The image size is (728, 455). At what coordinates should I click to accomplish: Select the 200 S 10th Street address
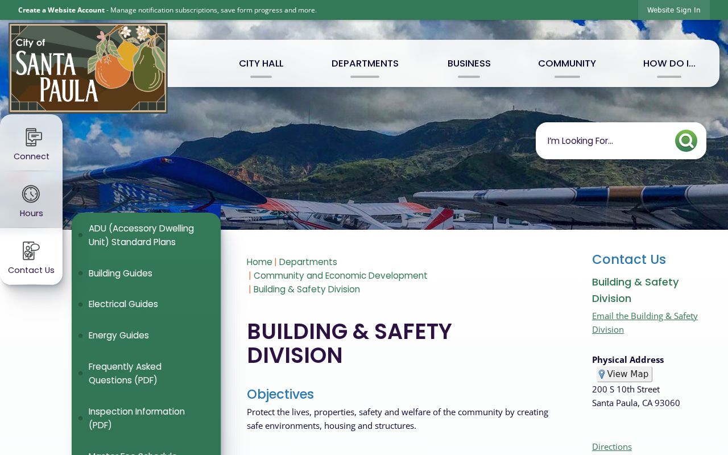[626, 390]
